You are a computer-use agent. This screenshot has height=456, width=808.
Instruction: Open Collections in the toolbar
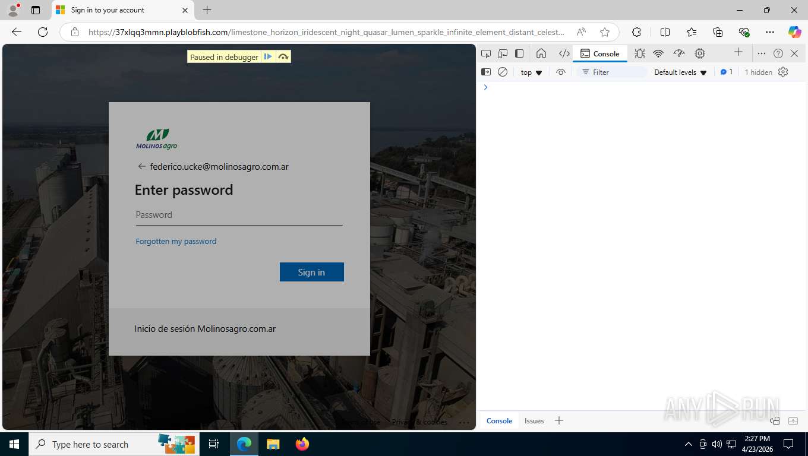coord(718,32)
